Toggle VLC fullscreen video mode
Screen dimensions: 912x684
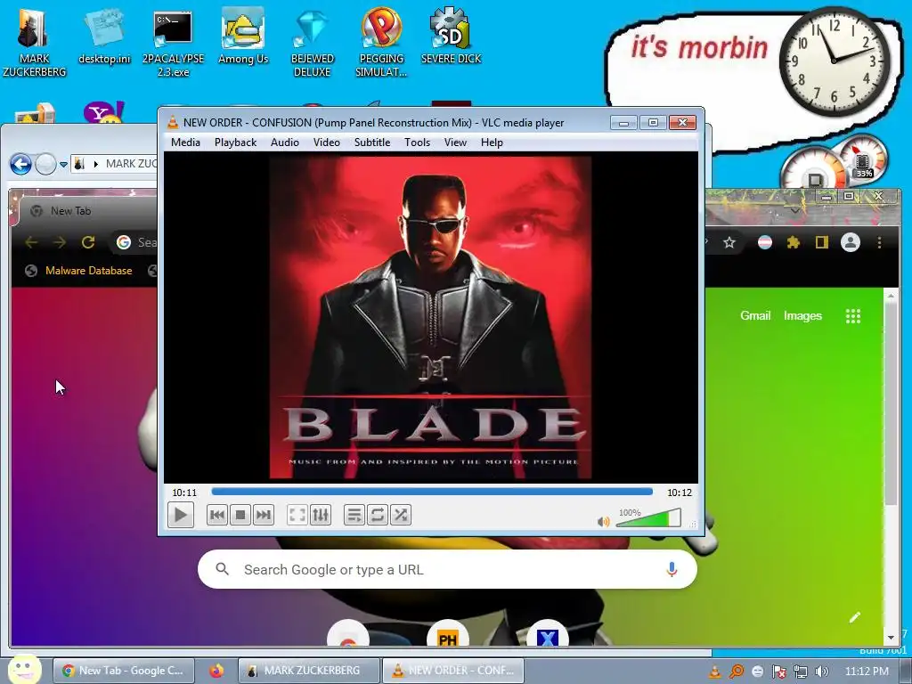click(x=297, y=515)
